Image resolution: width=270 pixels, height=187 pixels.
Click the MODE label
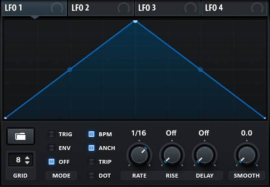tap(61, 176)
